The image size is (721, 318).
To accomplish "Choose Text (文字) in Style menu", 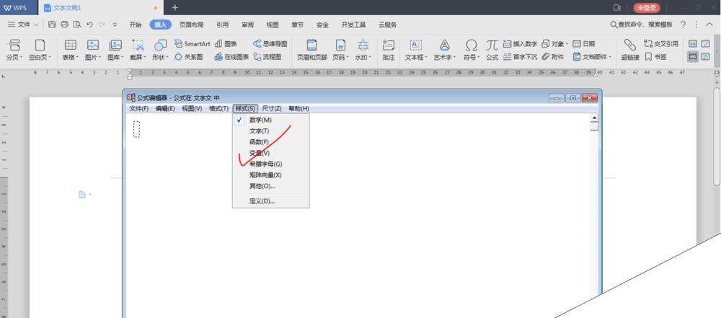I will coord(271,131).
